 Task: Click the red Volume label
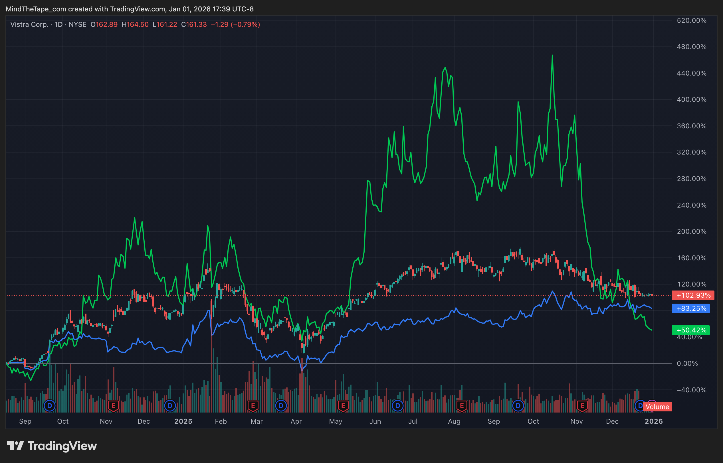coord(657,407)
